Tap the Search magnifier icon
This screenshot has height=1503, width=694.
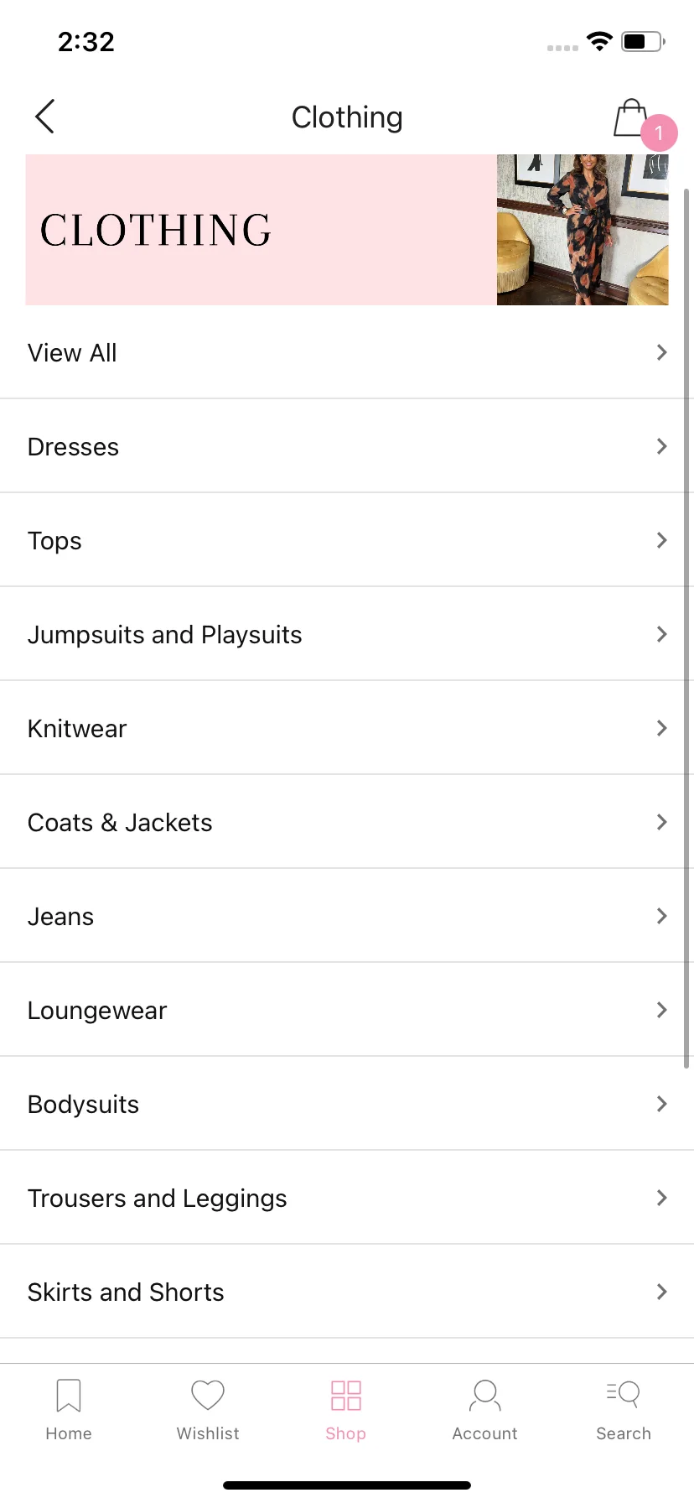[x=624, y=1396]
